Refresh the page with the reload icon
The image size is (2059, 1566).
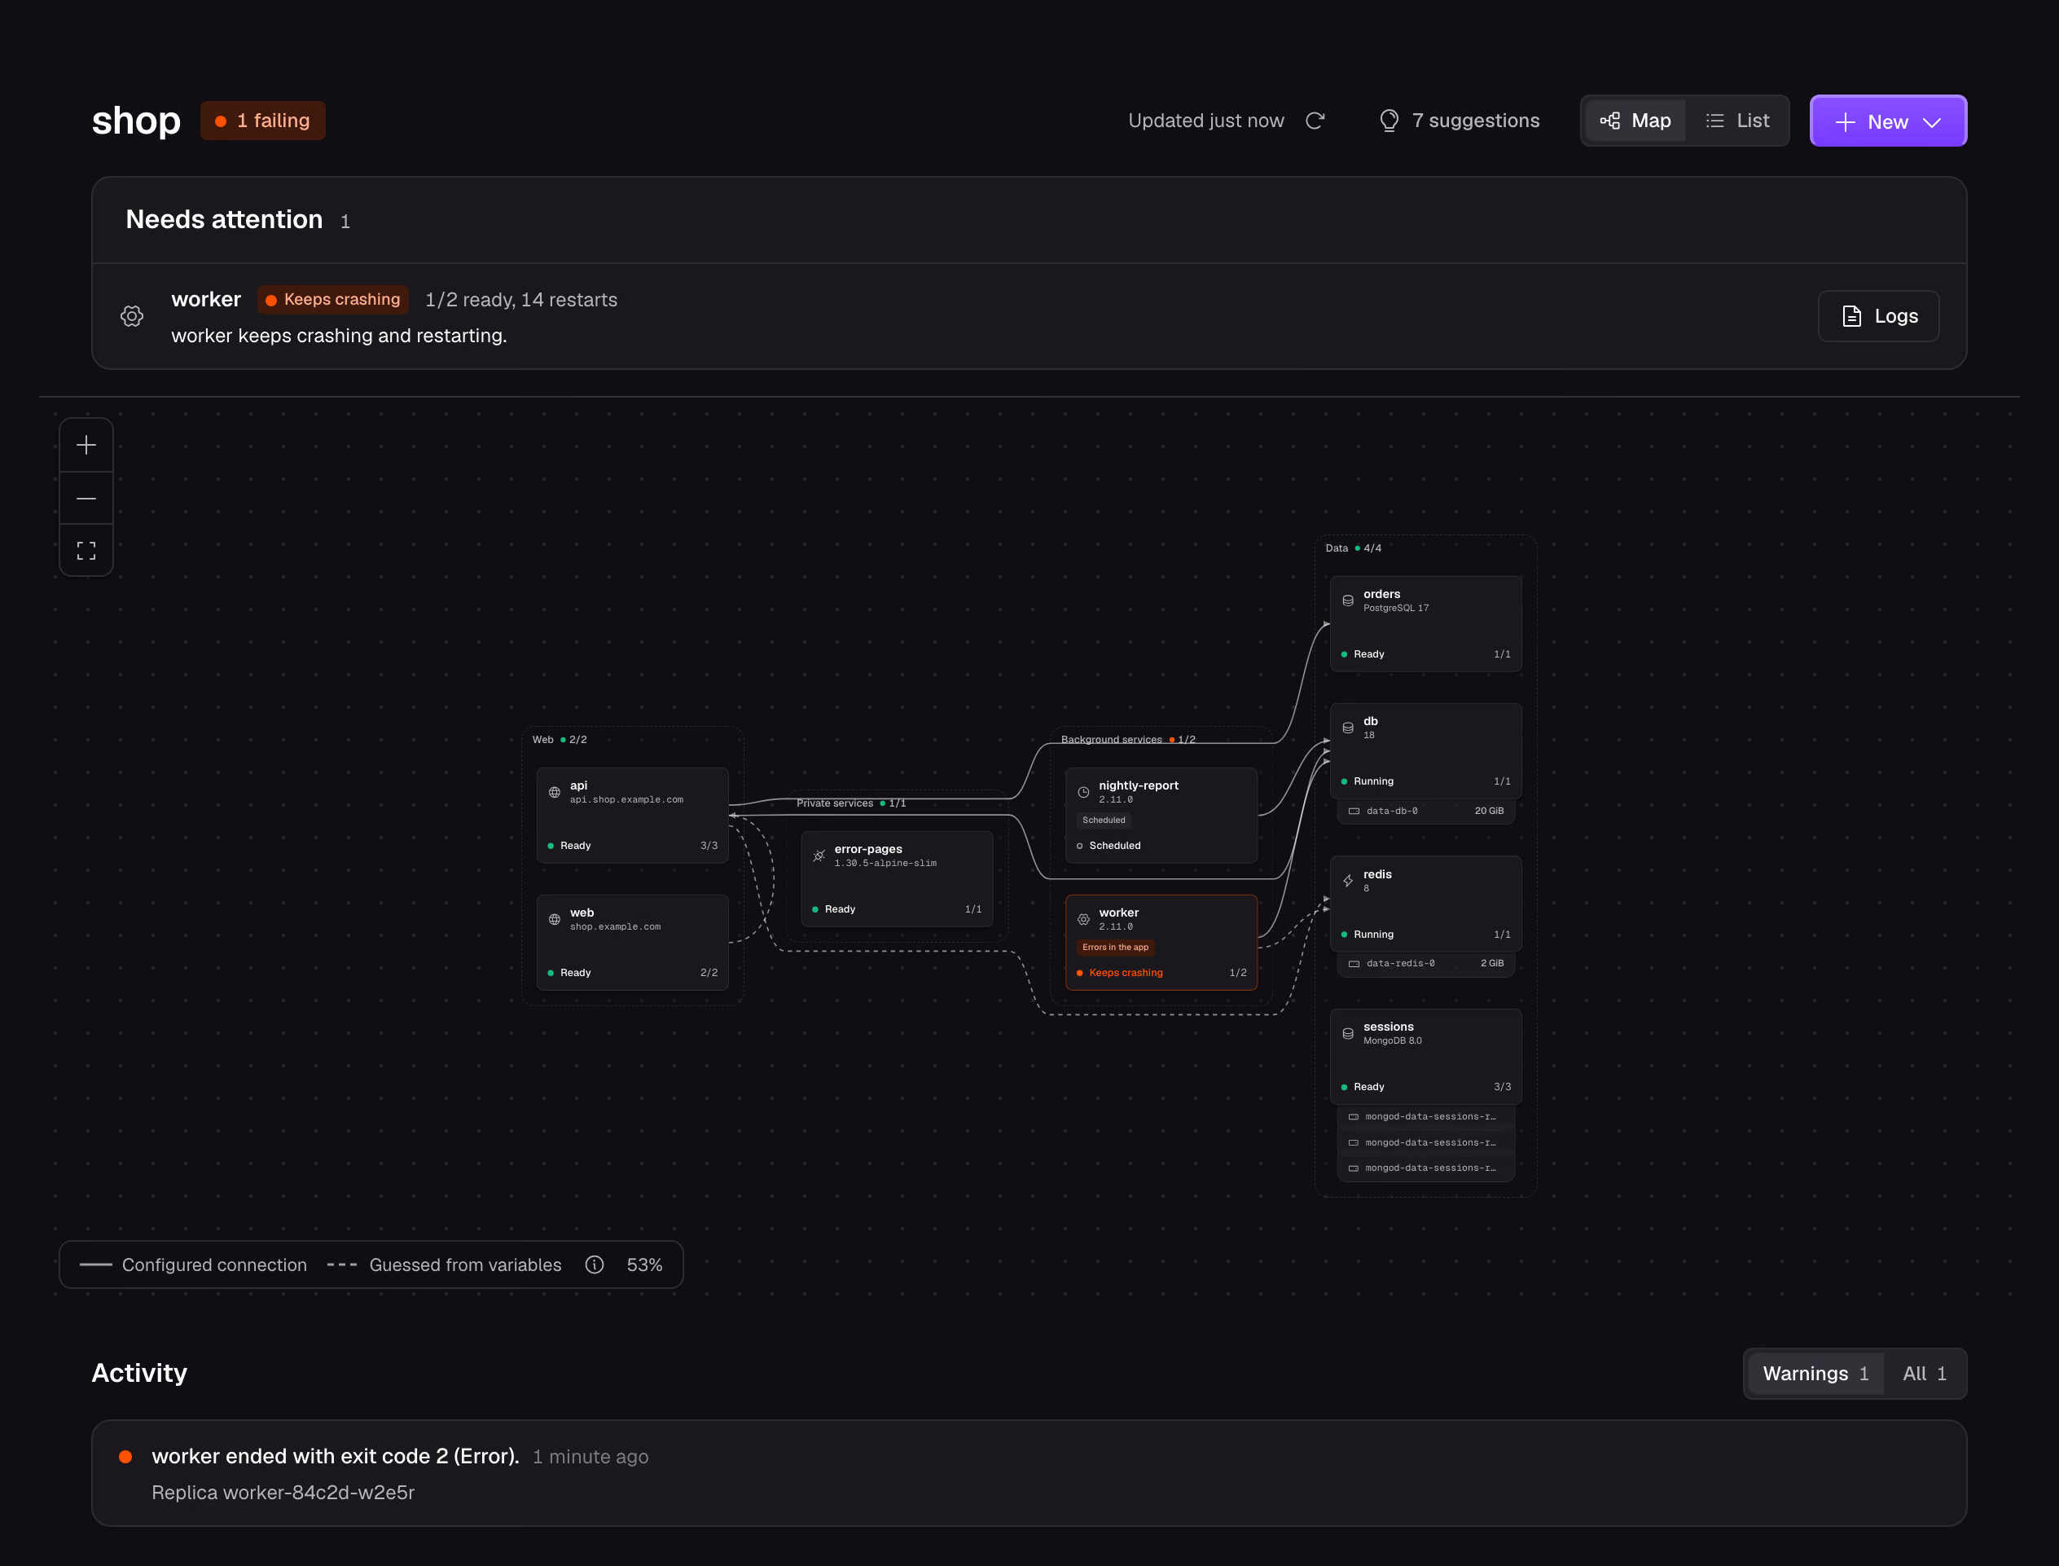(1315, 121)
